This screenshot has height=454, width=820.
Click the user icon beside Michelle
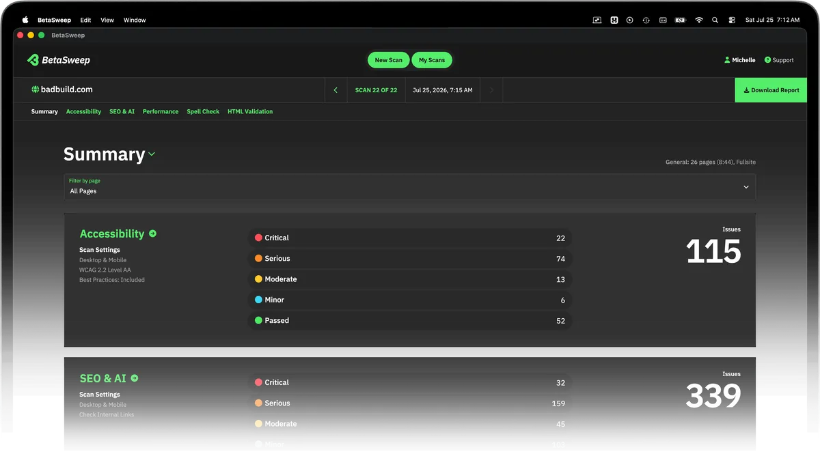727,60
